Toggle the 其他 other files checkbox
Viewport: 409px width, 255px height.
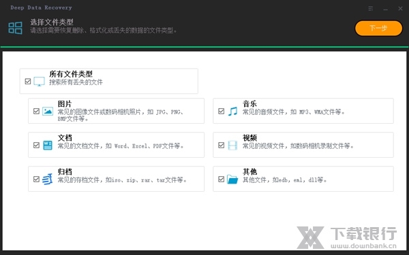[x=221, y=179]
